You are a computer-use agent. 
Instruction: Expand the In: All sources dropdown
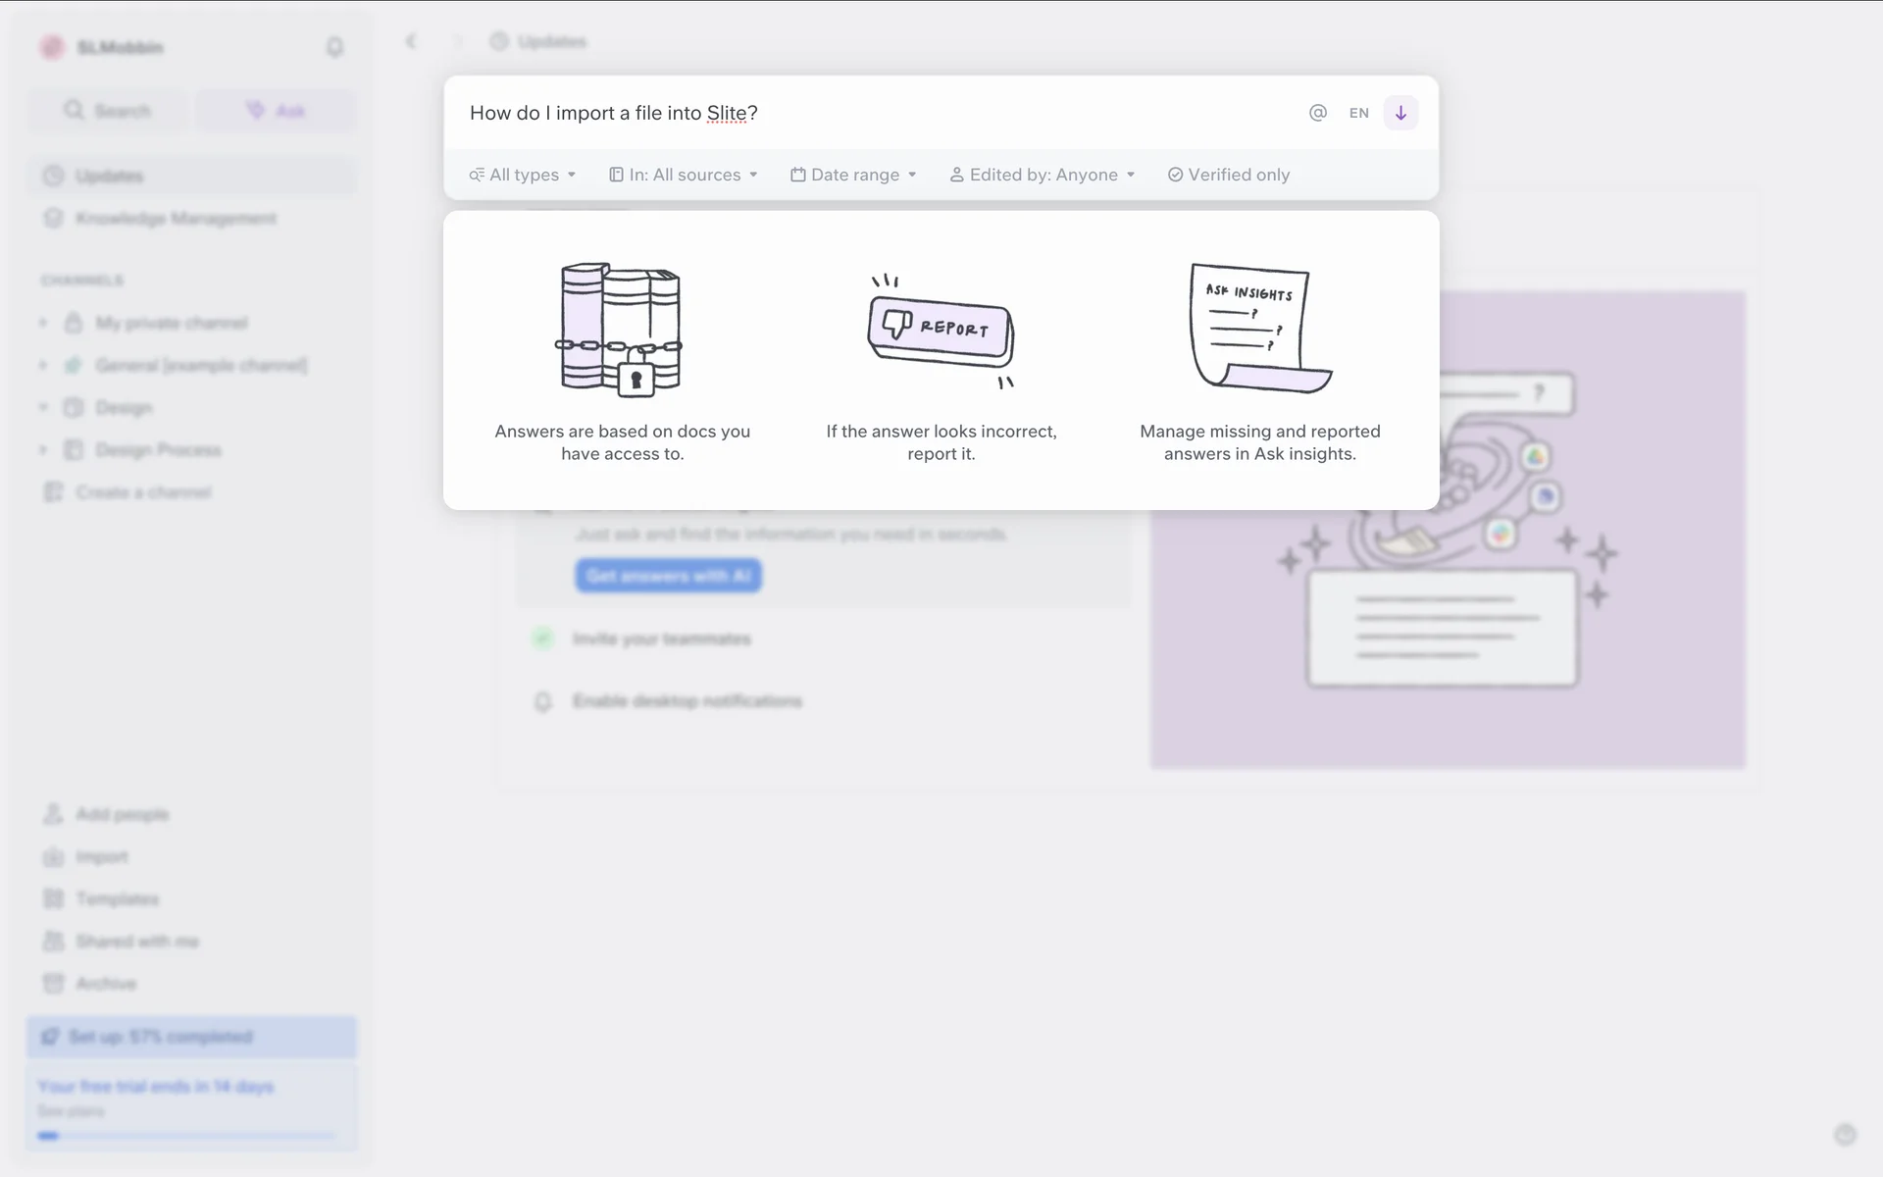[684, 175]
